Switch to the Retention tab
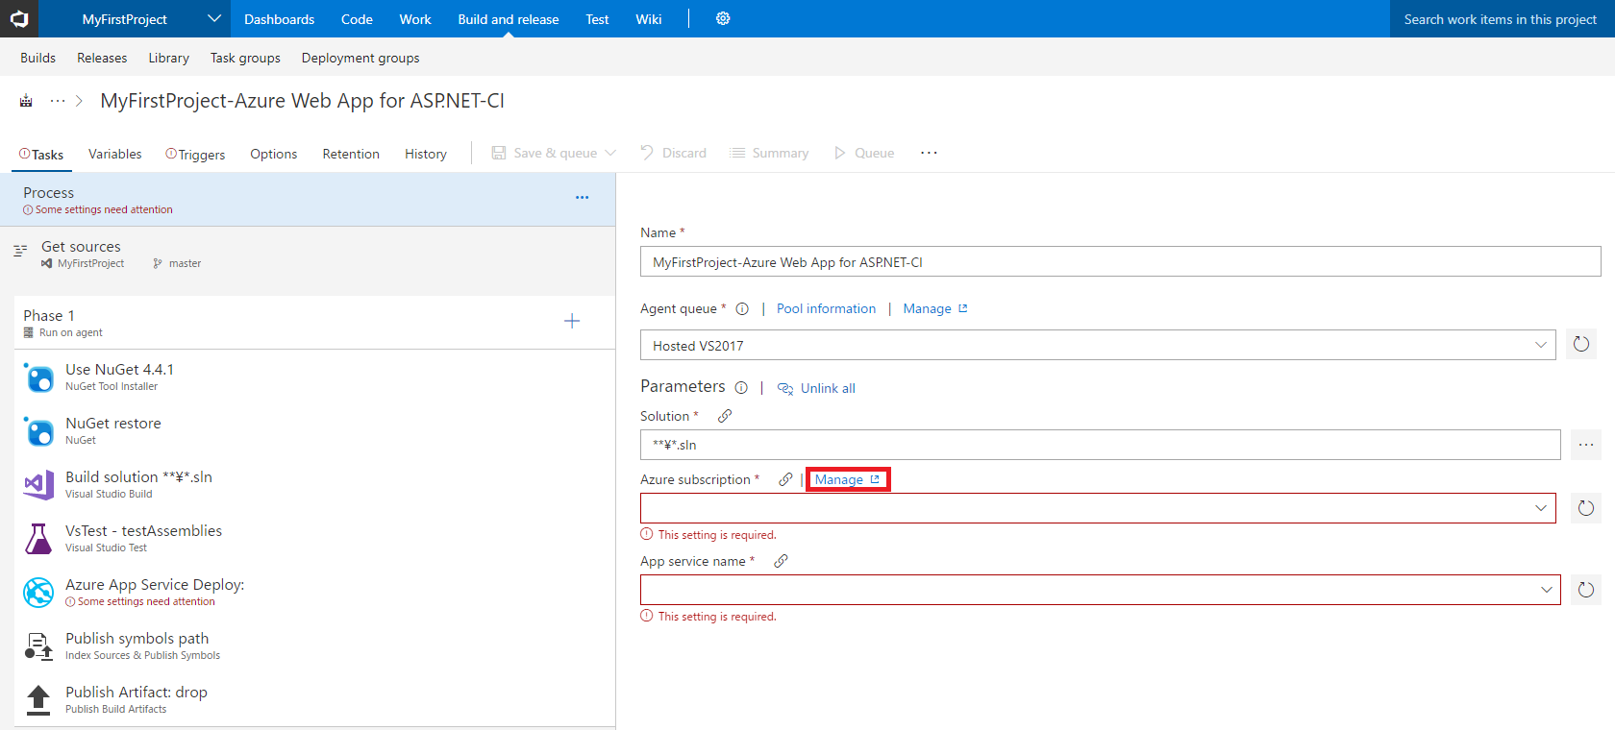 (x=351, y=154)
